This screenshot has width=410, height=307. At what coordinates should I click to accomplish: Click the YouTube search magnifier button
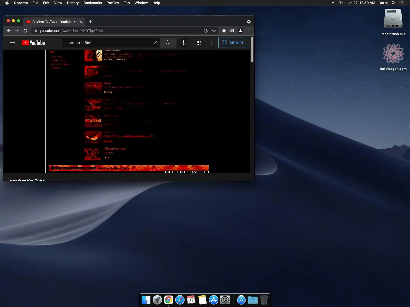(x=168, y=43)
